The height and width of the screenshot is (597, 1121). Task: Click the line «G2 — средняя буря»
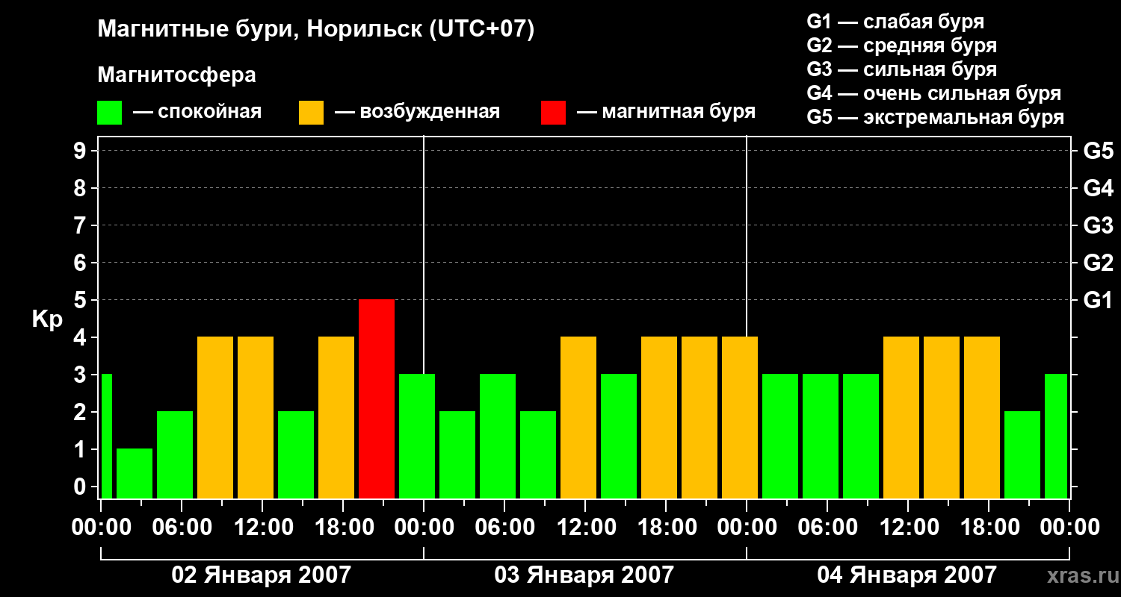coord(902,46)
